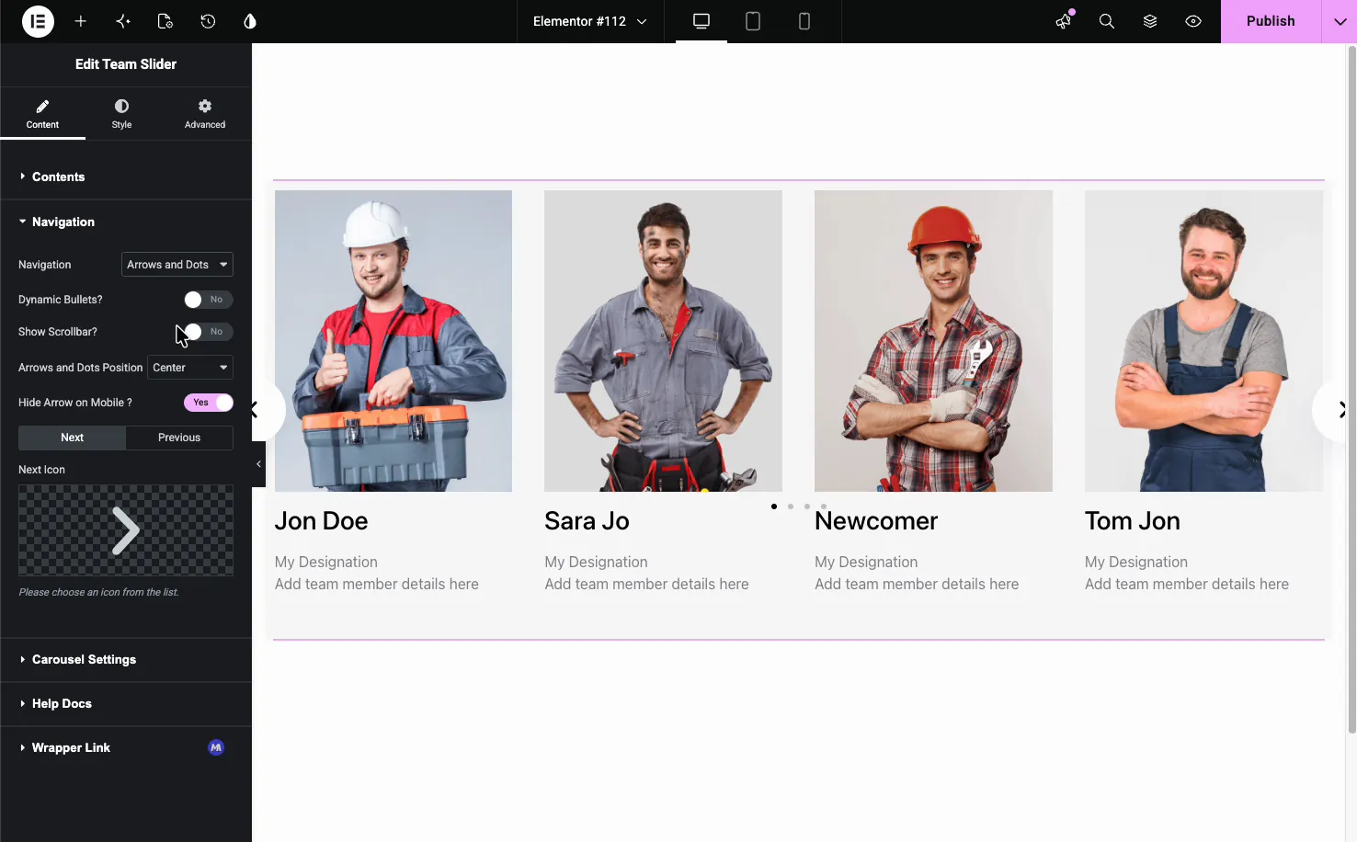Click team member details under Sara Jo
1357x842 pixels.
click(x=646, y=584)
